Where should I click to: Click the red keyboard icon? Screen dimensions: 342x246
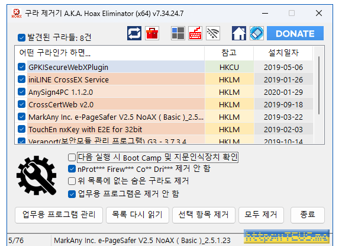coord(195,33)
